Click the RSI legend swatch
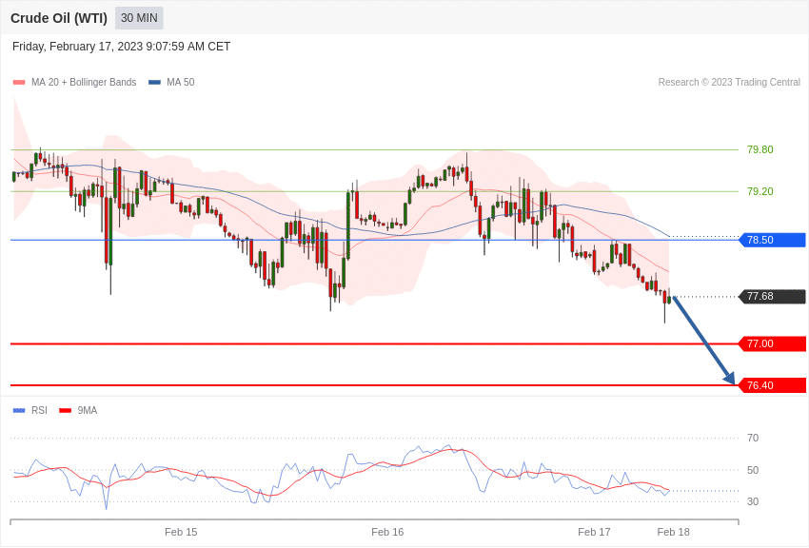The image size is (809, 548). coord(19,410)
